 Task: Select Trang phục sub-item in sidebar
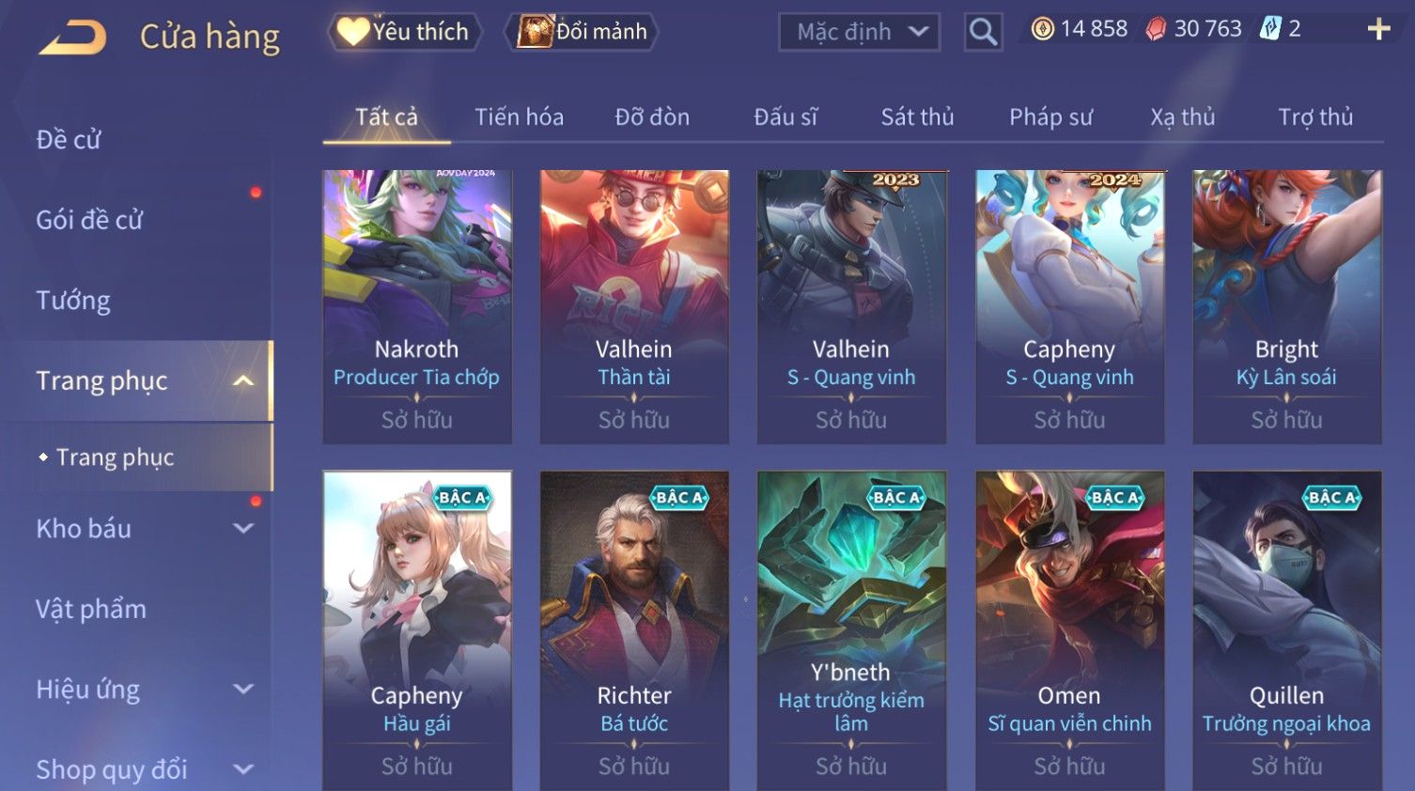point(115,458)
